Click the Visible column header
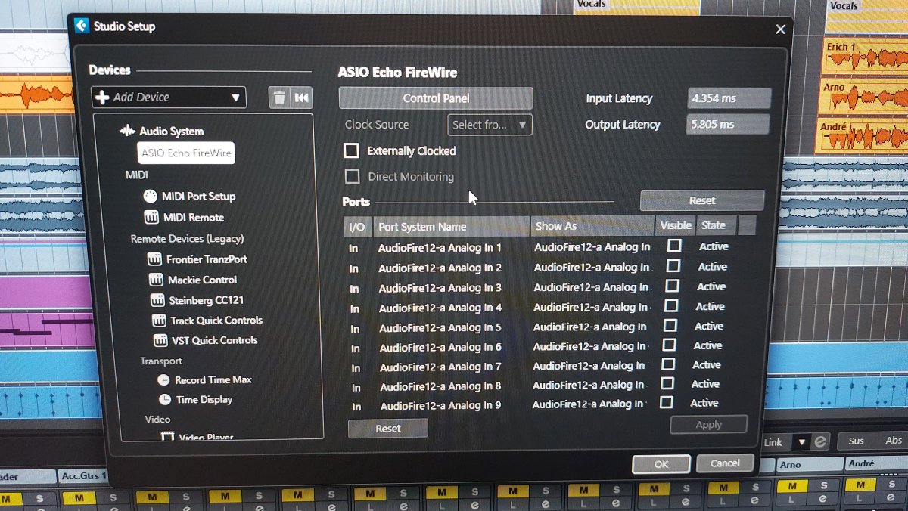Viewport: 908px width, 511px height. (x=676, y=225)
